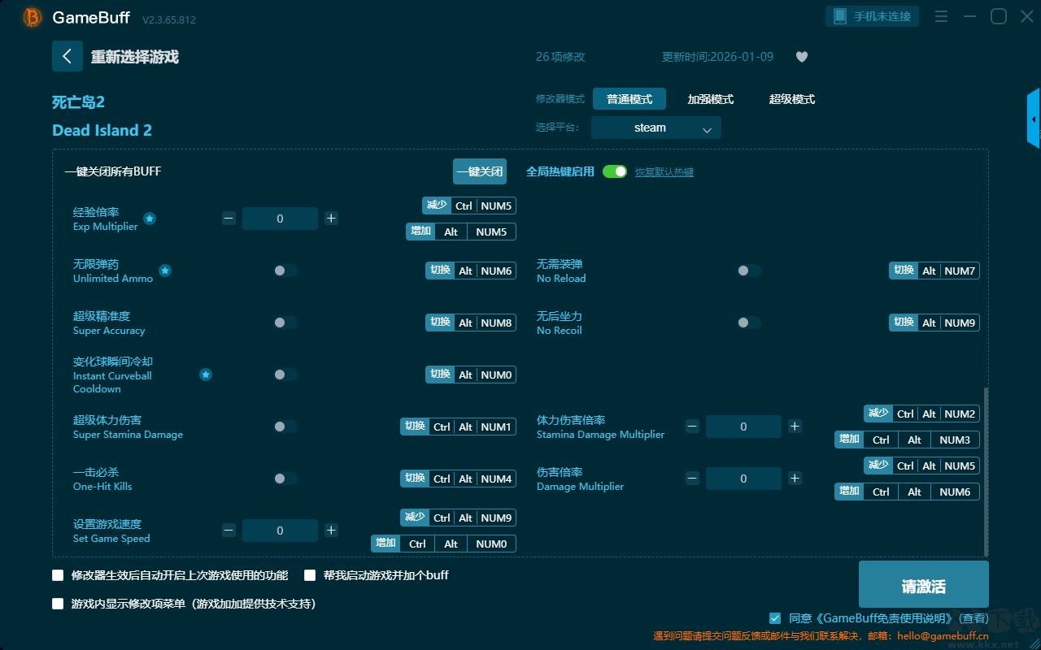Screen dimensions: 1041x650
Task: Decrease Stamina Damage Multiplier with minus button
Action: tap(692, 427)
